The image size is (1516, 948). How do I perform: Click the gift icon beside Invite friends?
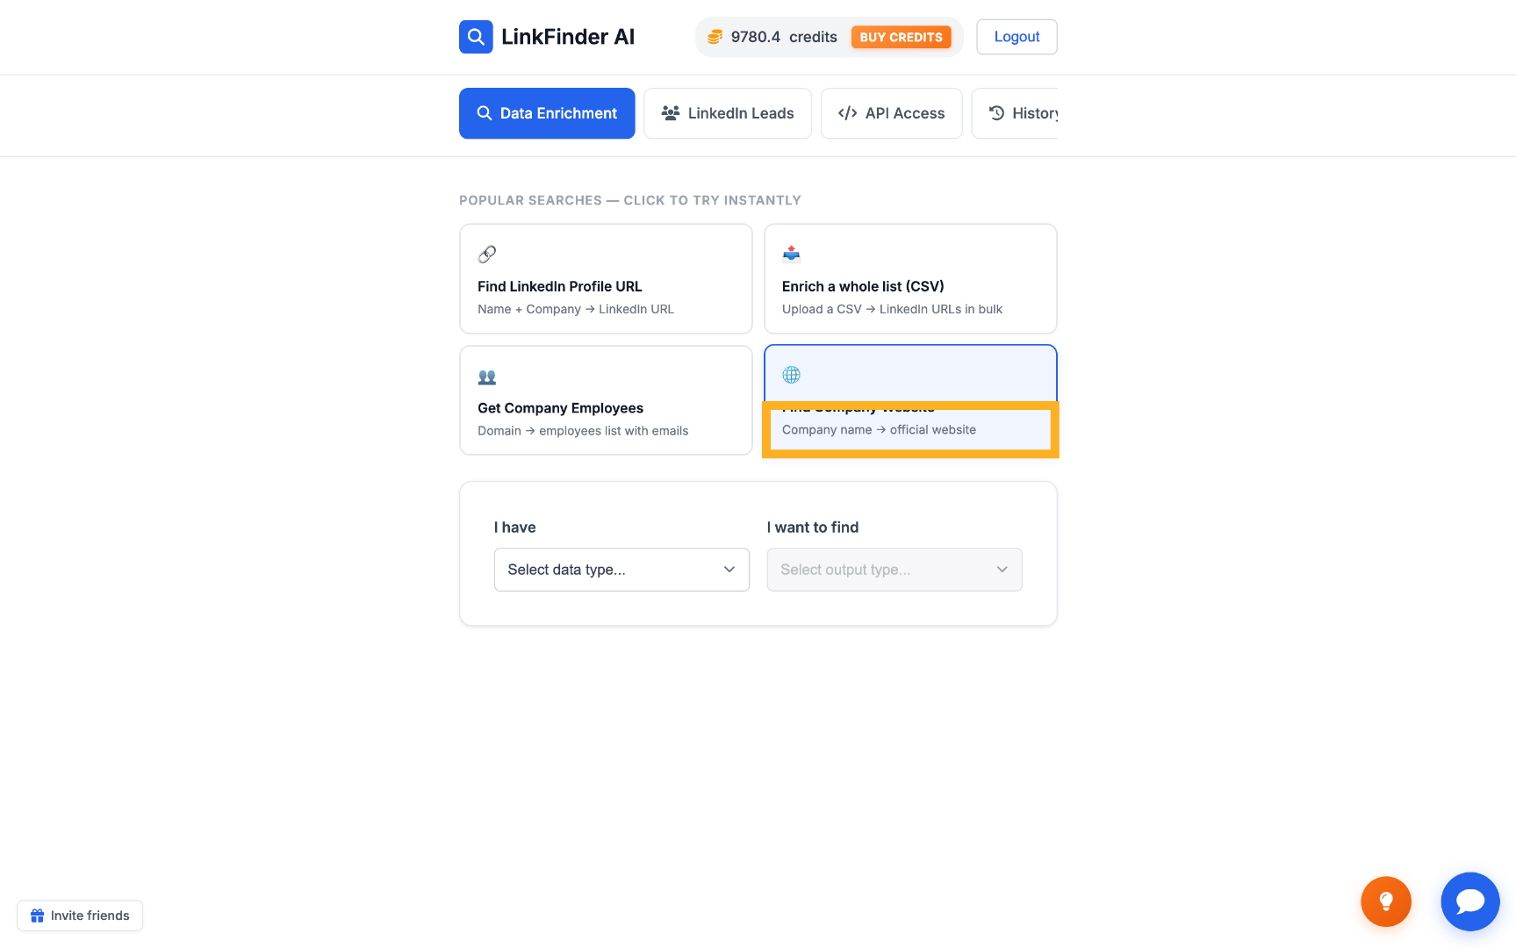click(37, 916)
